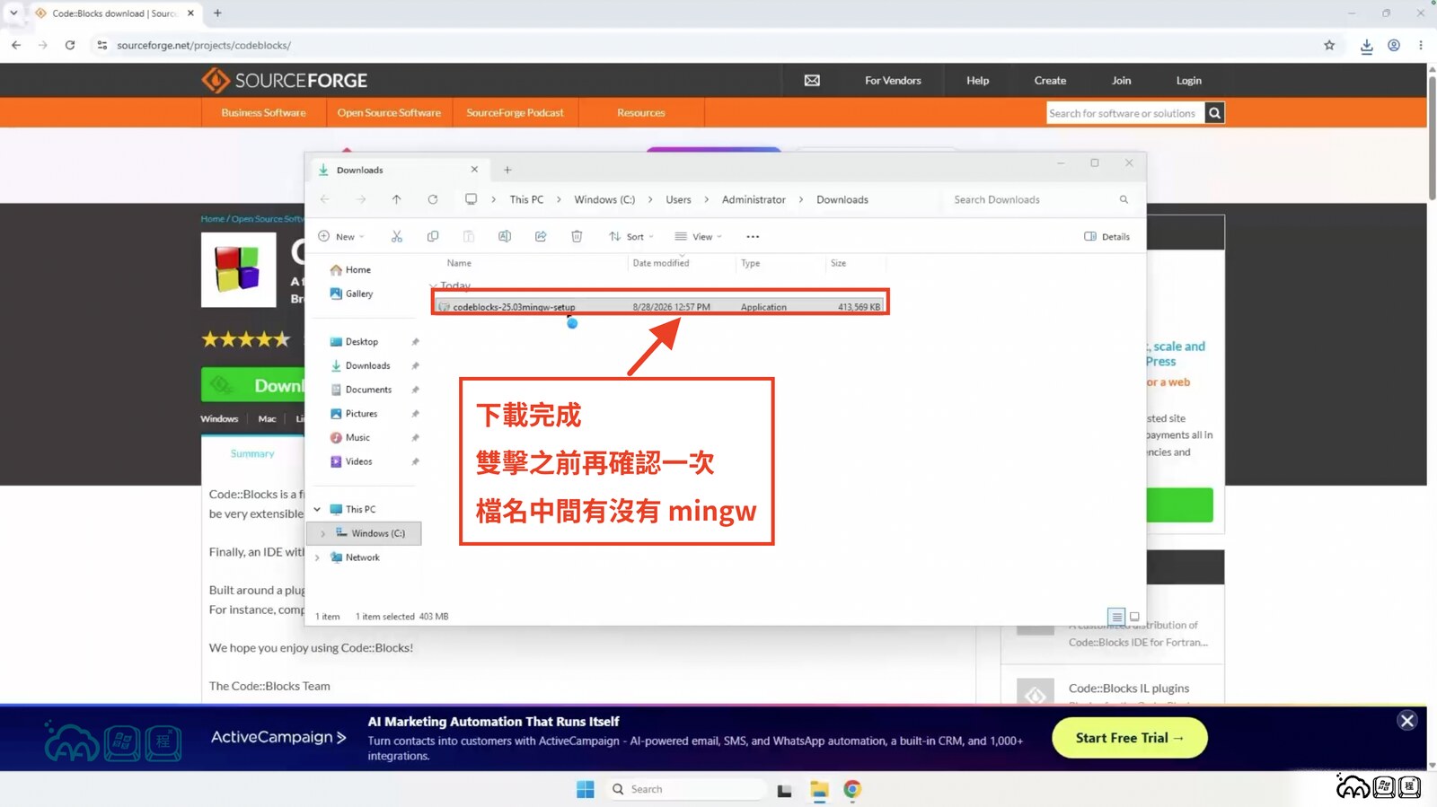Collapse the This PC tree node
1437x807 pixels.
click(x=317, y=509)
